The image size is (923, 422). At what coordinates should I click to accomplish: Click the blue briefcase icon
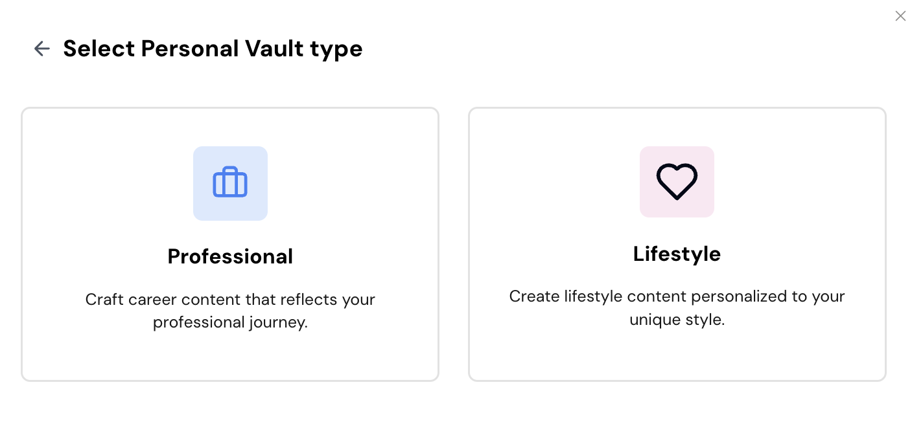click(x=230, y=183)
